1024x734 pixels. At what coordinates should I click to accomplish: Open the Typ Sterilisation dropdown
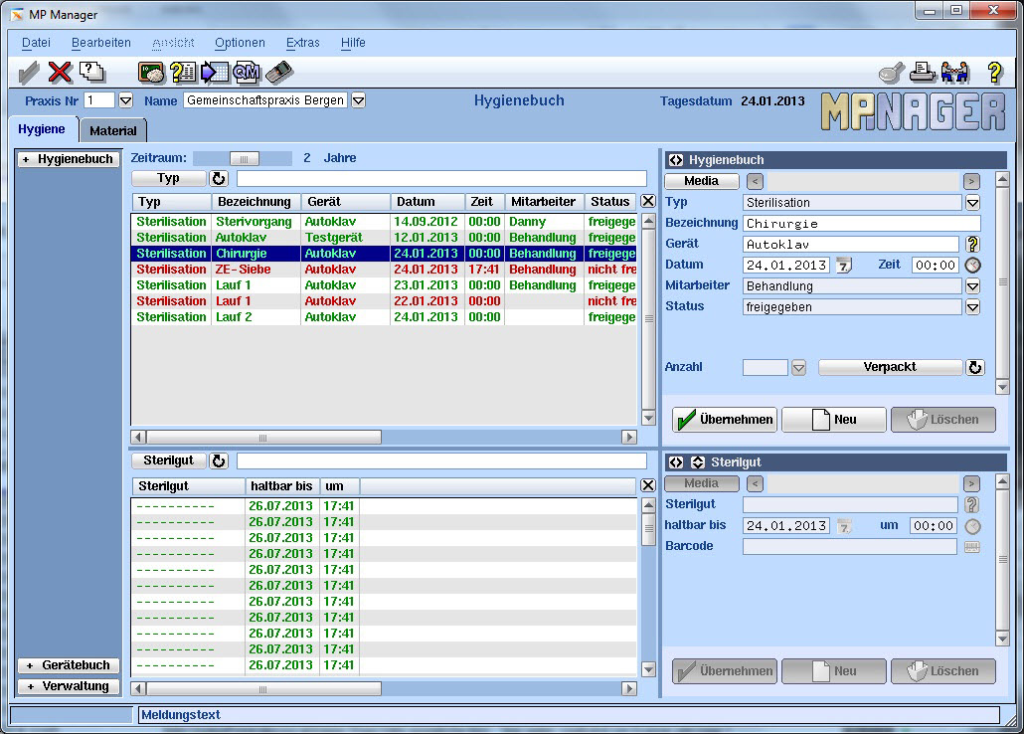click(972, 203)
